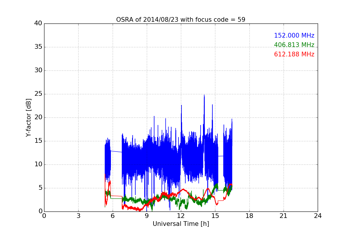Click y-axis tick label '30'

pyautogui.click(x=38, y=70)
